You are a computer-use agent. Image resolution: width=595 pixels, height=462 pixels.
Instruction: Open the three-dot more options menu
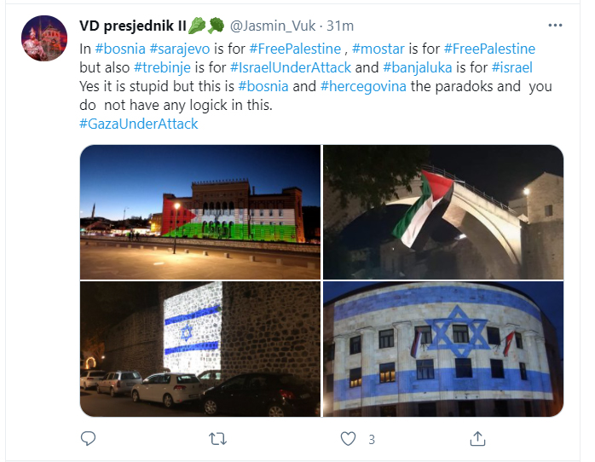click(x=555, y=26)
